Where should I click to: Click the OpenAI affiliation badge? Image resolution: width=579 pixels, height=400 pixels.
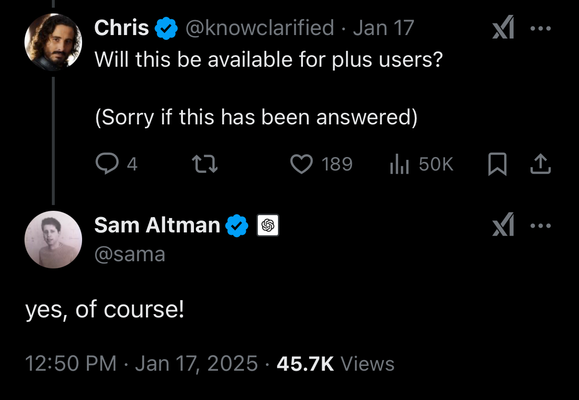[268, 226]
